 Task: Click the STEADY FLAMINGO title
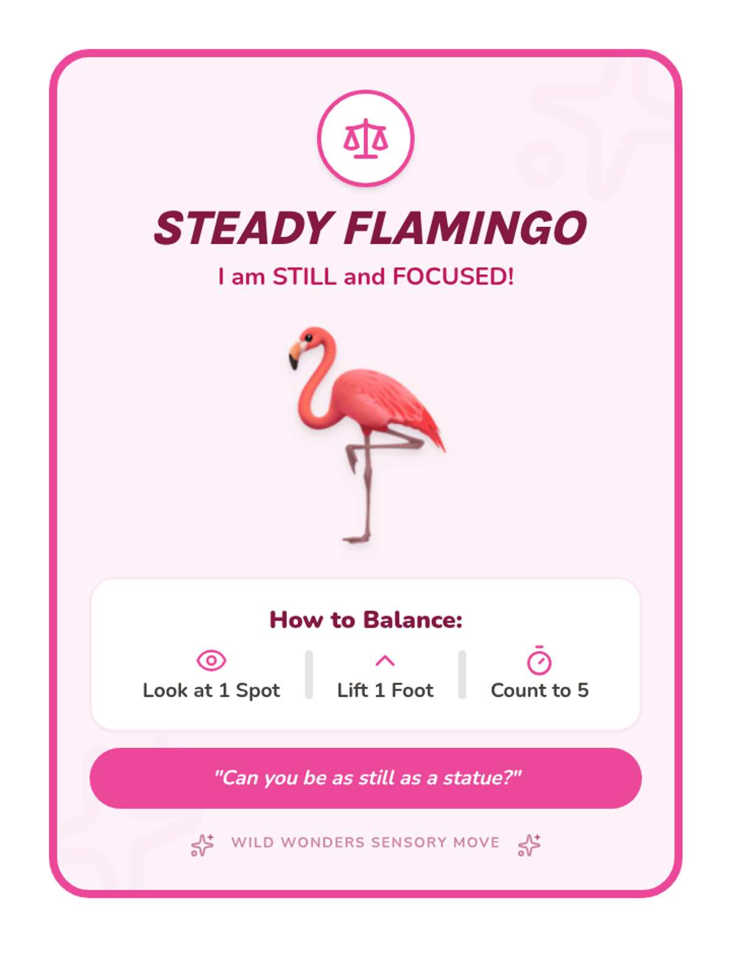(370, 228)
